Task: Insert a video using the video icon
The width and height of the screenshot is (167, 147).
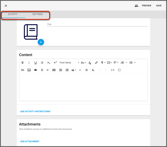Action: (x=35, y=70)
